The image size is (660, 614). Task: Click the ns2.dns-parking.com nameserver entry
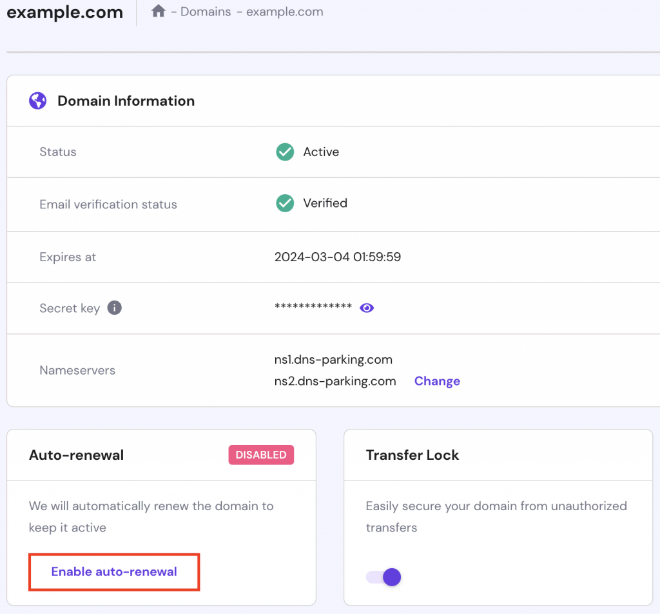(x=335, y=381)
